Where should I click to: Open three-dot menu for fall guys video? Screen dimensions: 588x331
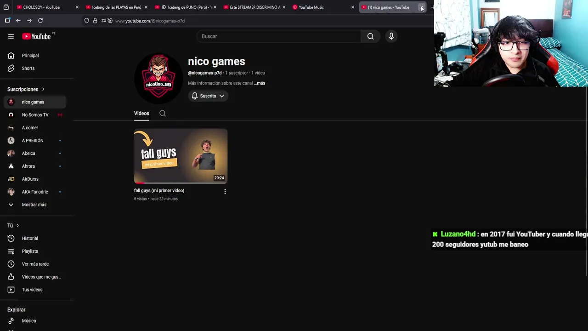tap(225, 191)
